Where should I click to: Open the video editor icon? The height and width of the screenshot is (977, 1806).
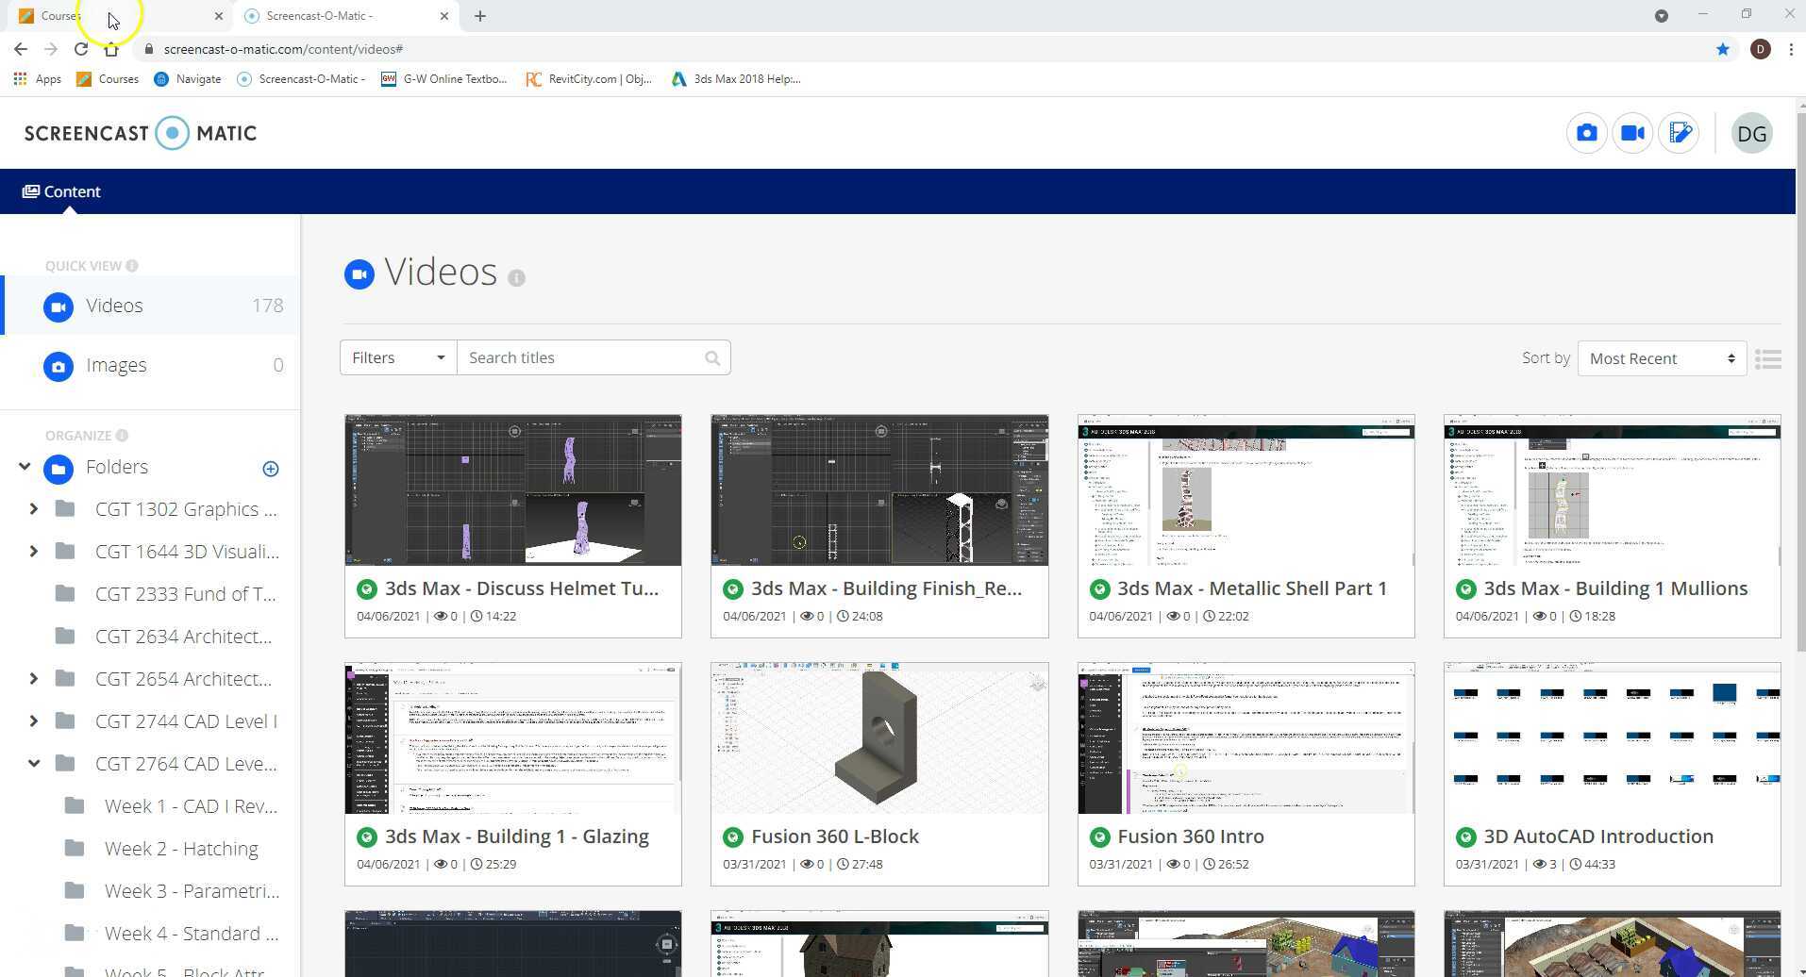coord(1681,133)
